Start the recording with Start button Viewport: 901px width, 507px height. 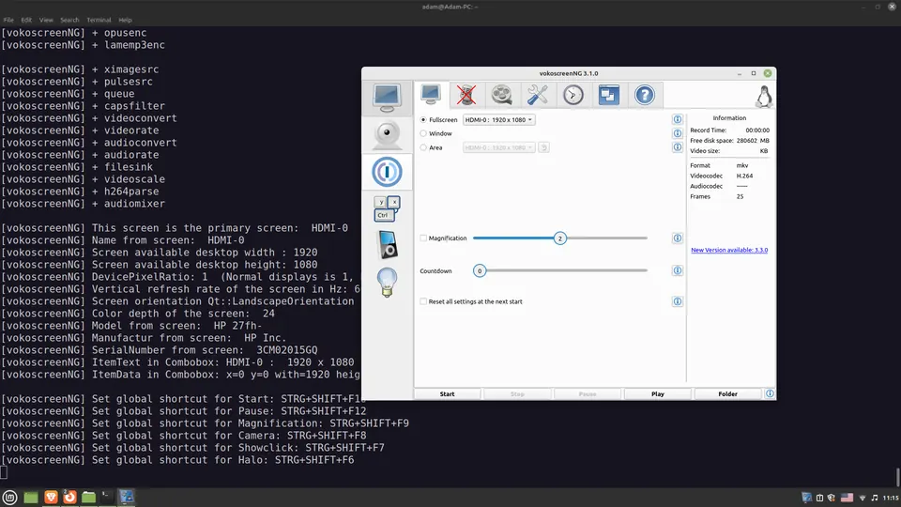[x=447, y=393]
